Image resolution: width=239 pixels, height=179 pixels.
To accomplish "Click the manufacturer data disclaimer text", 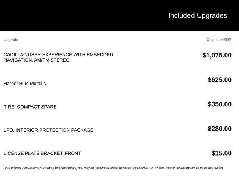I will click(x=114, y=168).
